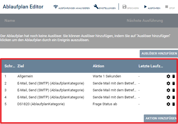Configure step 4 via gear icon
178x124 pixels.
click(168, 97)
